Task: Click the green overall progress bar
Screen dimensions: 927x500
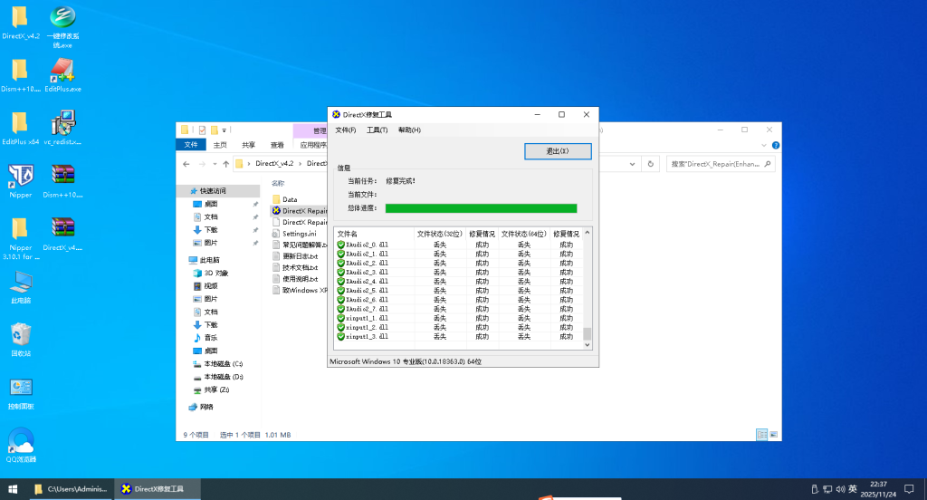Action: click(x=481, y=208)
